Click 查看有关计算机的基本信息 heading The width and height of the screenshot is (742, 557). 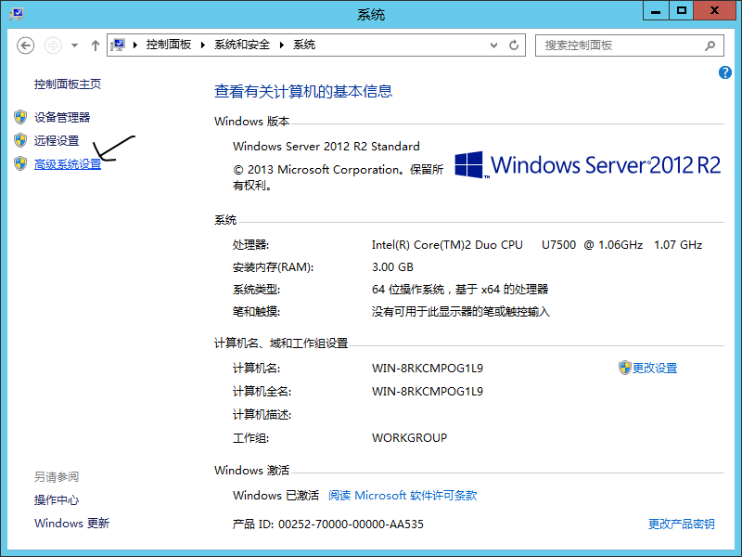point(303,91)
